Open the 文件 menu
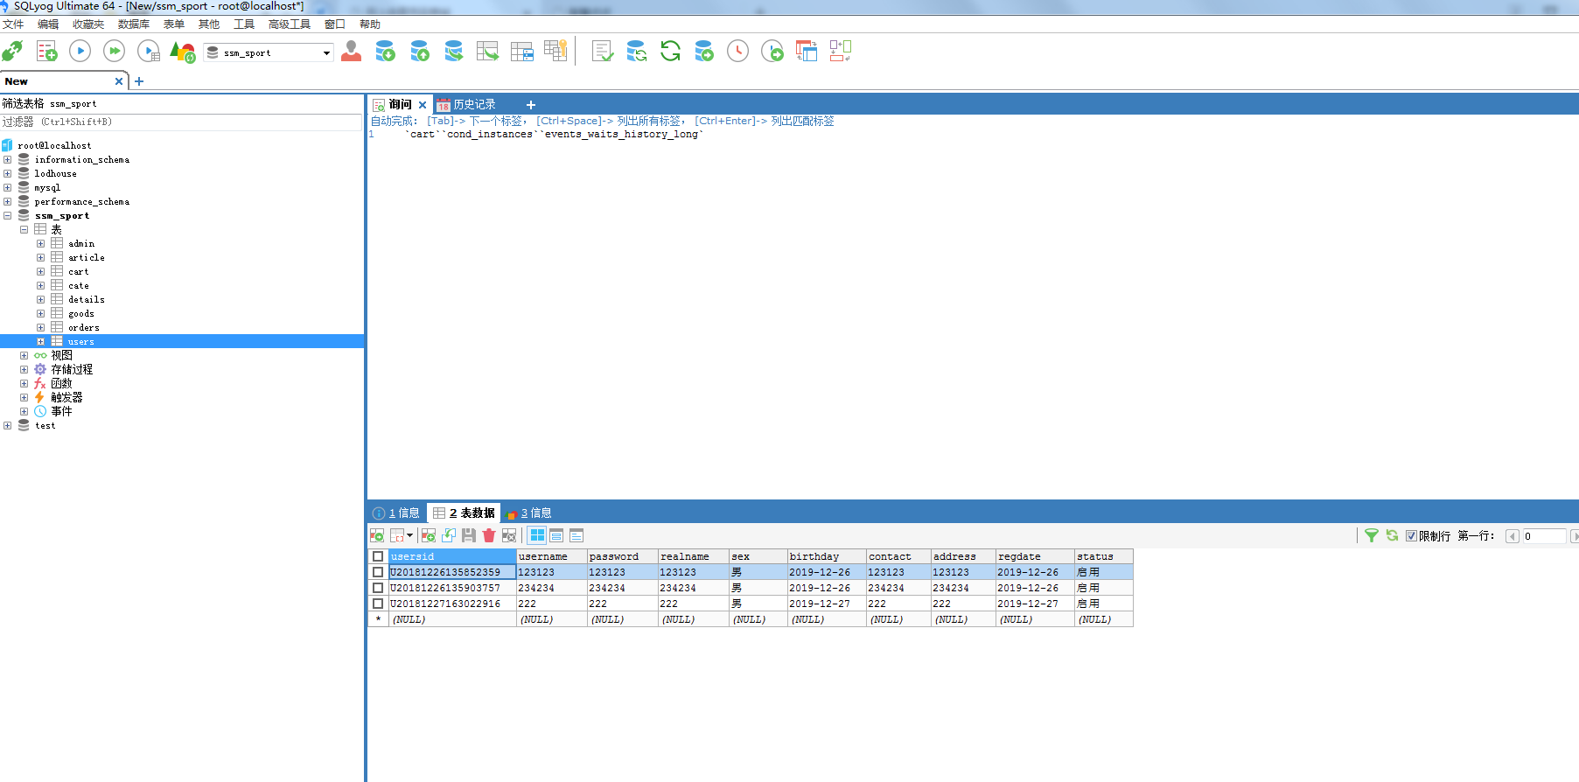Viewport: 1579px width, 782px height. tap(13, 24)
